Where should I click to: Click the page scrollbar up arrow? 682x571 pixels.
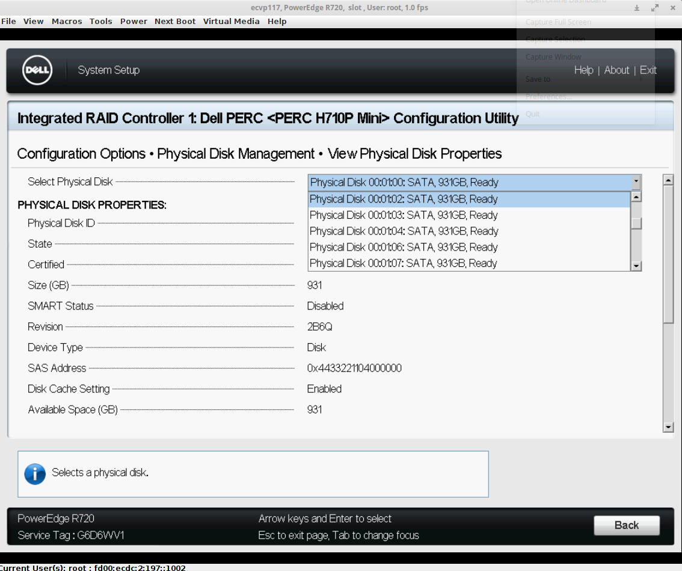(668, 180)
